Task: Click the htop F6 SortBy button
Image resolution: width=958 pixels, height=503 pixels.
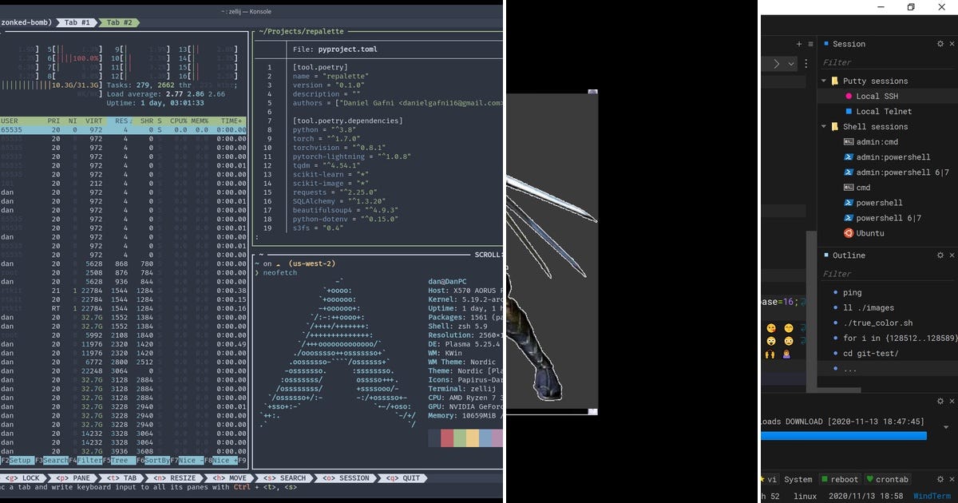Action: coord(153,461)
